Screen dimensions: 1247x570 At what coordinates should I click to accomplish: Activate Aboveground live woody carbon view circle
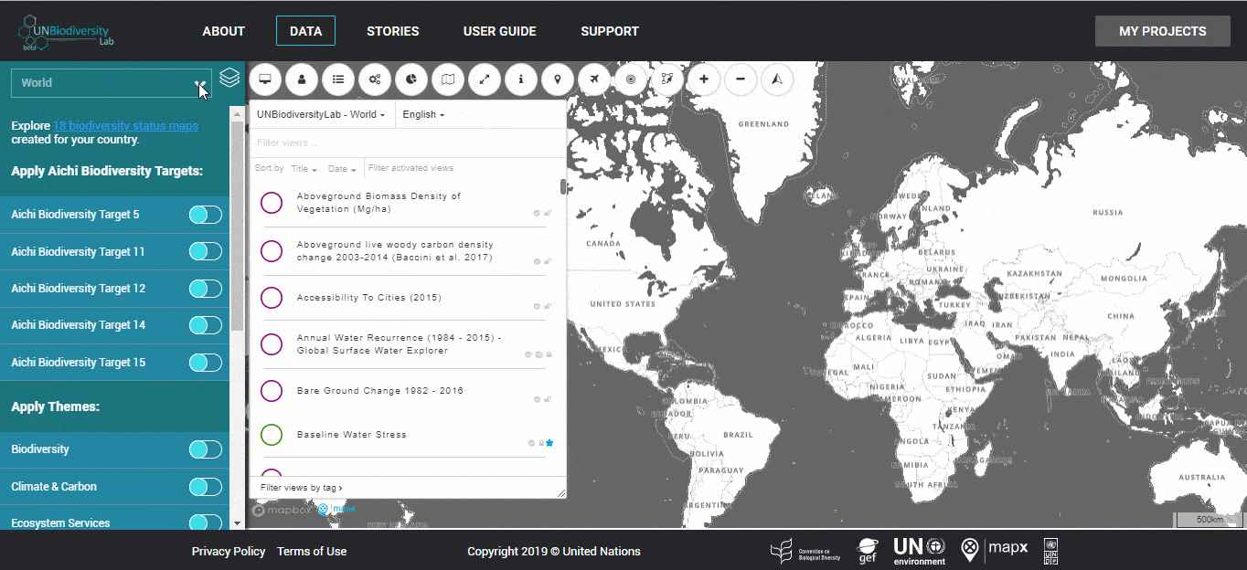272,250
